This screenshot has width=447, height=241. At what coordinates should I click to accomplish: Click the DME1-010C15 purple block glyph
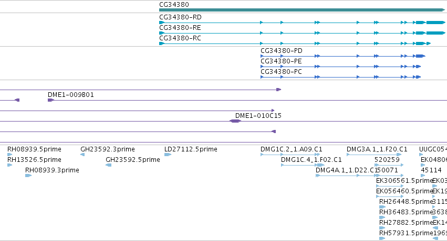coord(235,121)
